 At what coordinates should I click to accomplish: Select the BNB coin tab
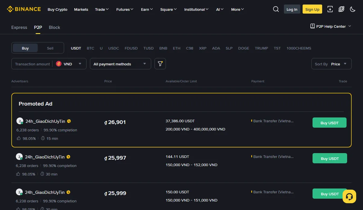coord(163,48)
